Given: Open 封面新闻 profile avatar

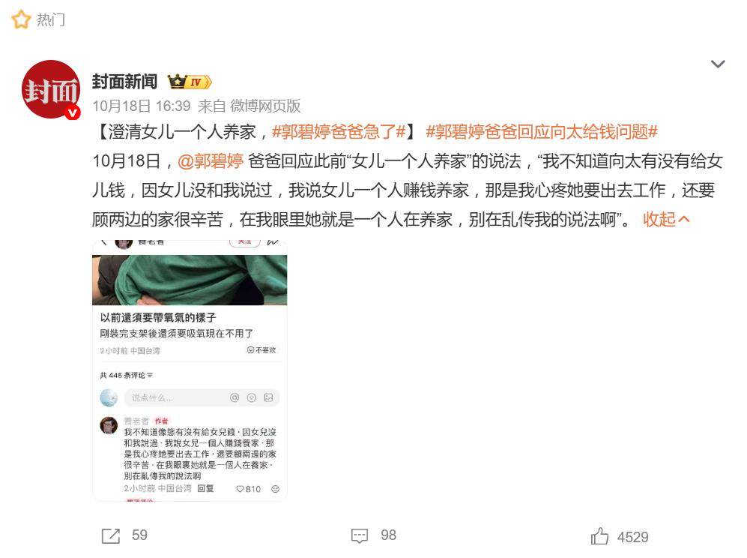Looking at the screenshot, I should (x=51, y=90).
